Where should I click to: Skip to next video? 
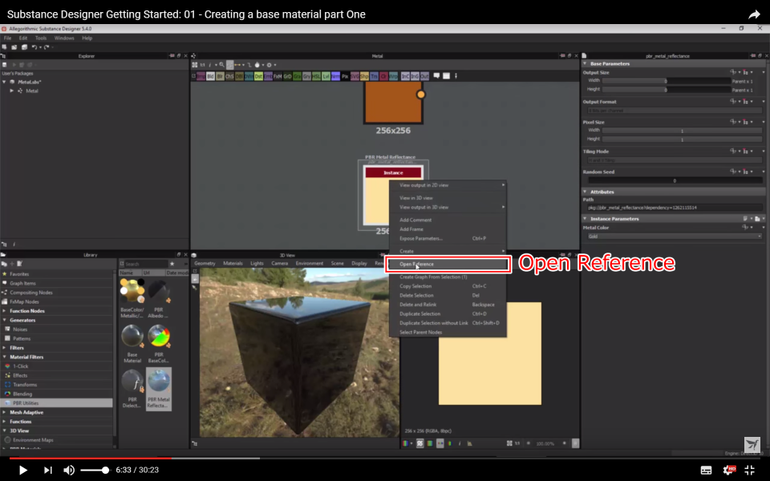pyautogui.click(x=47, y=471)
